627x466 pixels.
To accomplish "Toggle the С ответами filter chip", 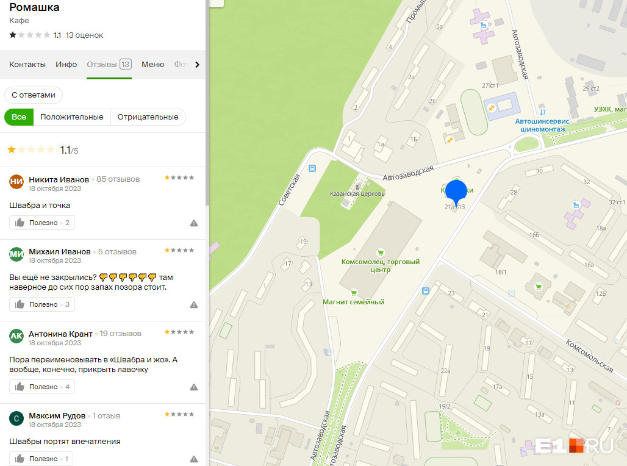I will tap(34, 95).
